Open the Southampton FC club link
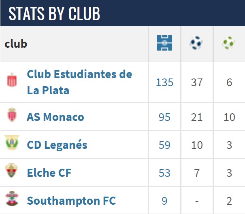245x214 pixels. (x=71, y=201)
